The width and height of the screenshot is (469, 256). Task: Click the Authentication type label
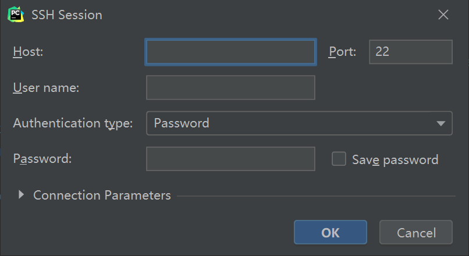[x=73, y=123]
